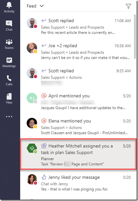Click the feed vertical scrollbar

(135, 36)
